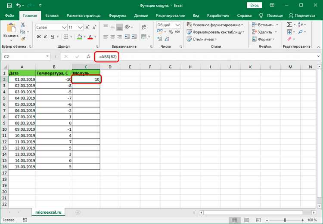Click the increase decimal icon
Image resolution: width=323 pixels, height=224 pixels.
point(160,39)
